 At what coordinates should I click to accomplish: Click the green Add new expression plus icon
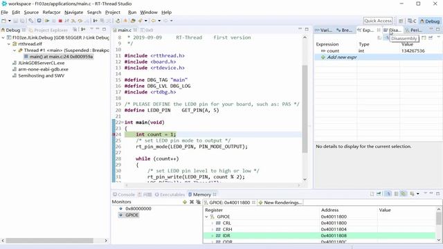coord(323,57)
